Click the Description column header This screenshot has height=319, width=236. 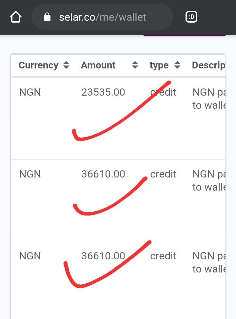[x=208, y=65]
